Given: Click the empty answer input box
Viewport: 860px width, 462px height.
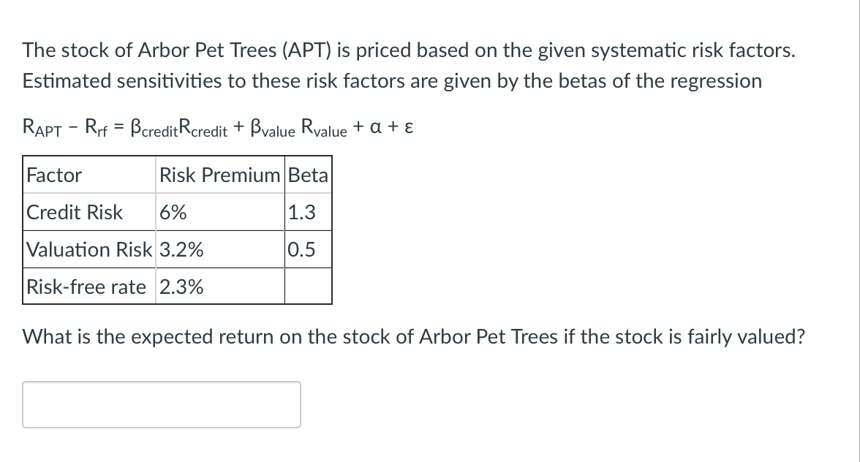Looking at the screenshot, I should (161, 404).
